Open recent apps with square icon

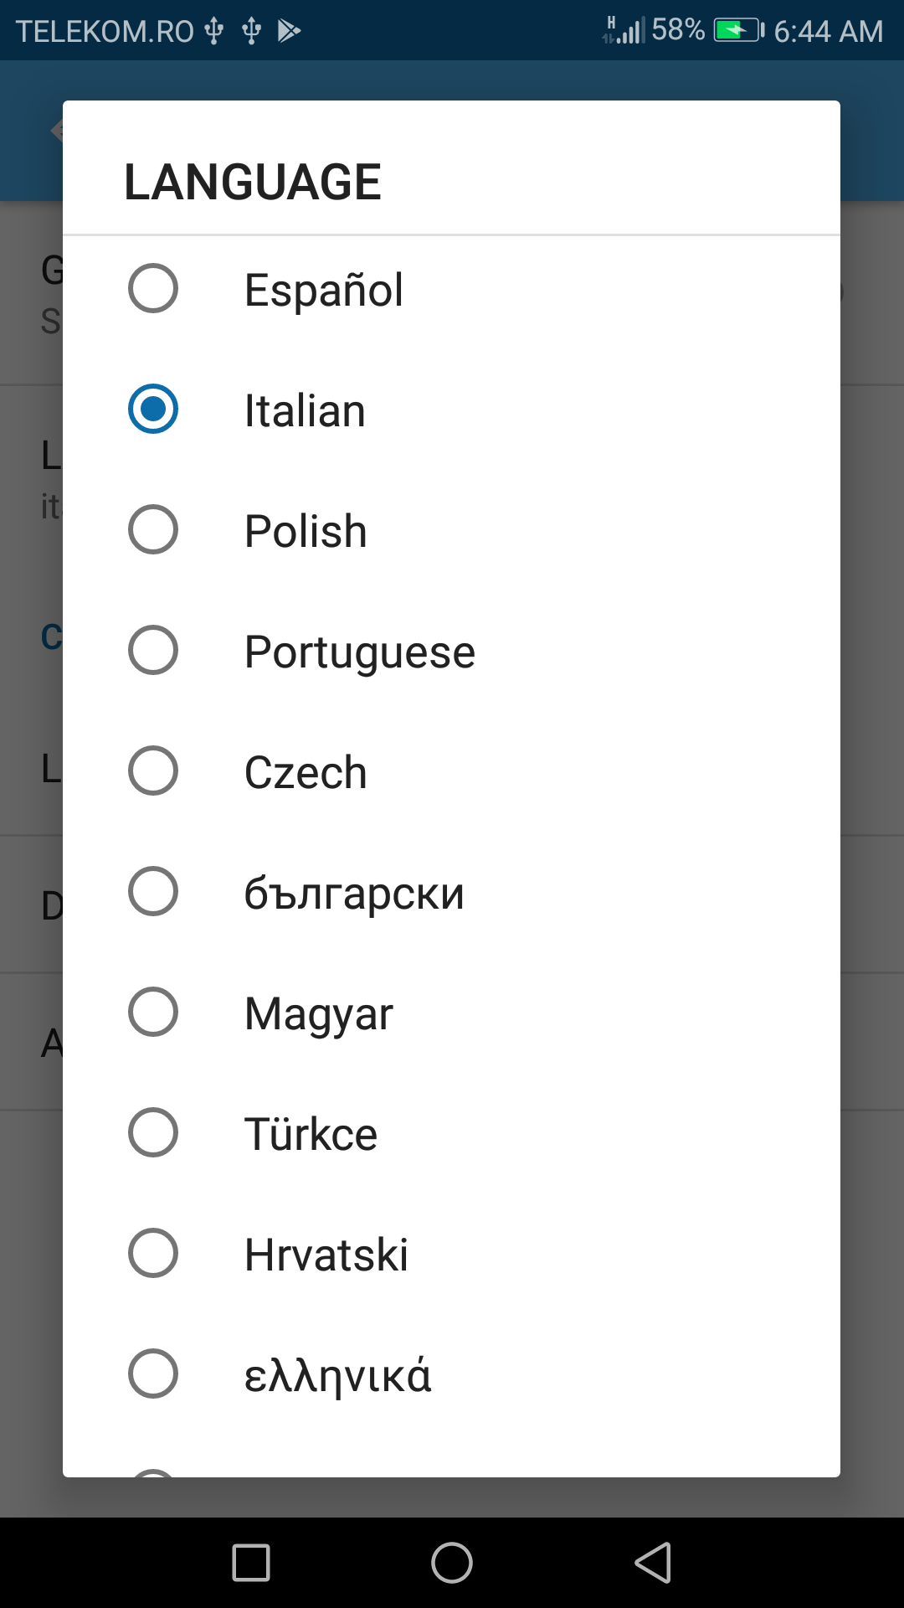click(251, 1563)
